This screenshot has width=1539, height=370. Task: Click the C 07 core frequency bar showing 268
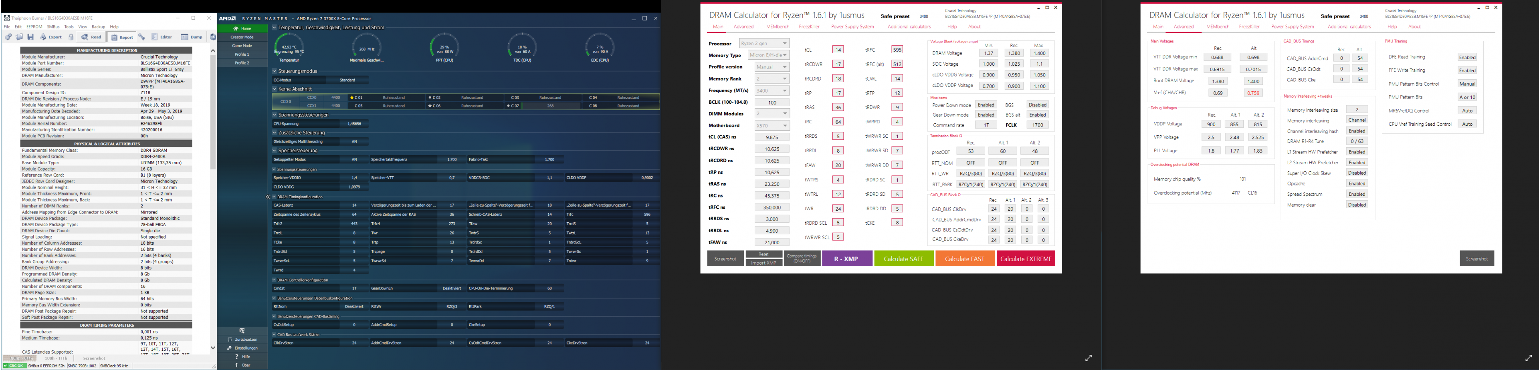(x=549, y=106)
